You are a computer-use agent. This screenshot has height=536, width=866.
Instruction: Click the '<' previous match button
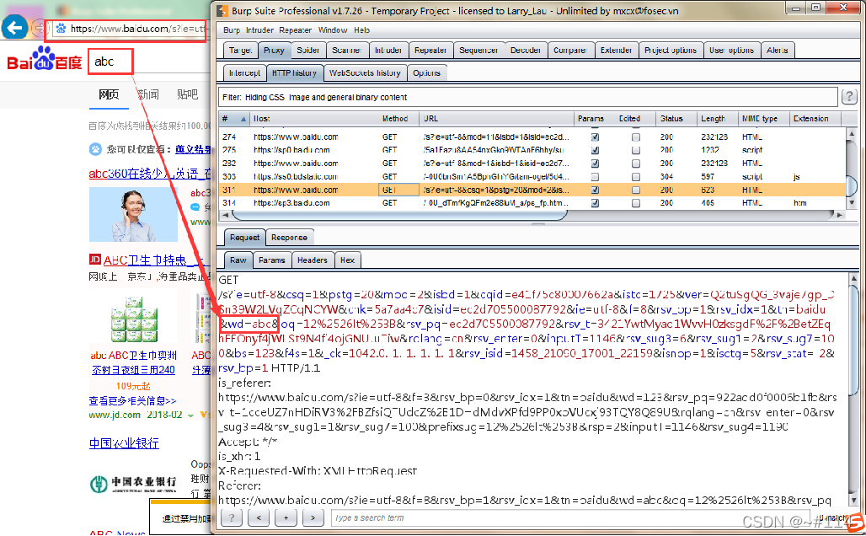tap(259, 517)
